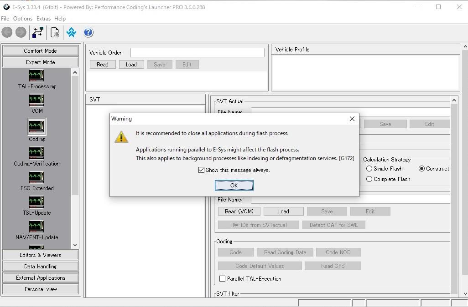Enable Parallel TAL-Execution checkbox
468x307 pixels.
222,278
